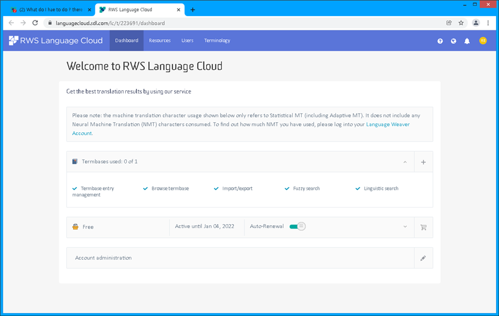The image size is (499, 316).
Task: Click the termbase book icon
Action: tap(75, 162)
